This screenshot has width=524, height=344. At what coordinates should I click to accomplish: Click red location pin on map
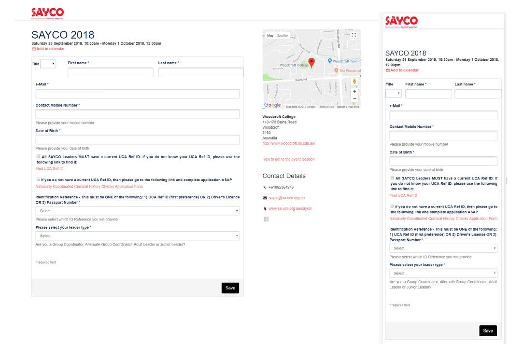click(x=312, y=62)
